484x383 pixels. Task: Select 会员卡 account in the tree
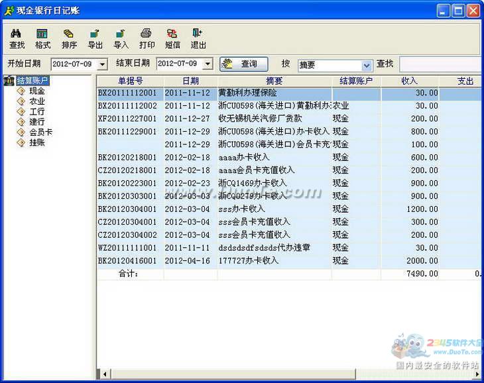coord(41,132)
